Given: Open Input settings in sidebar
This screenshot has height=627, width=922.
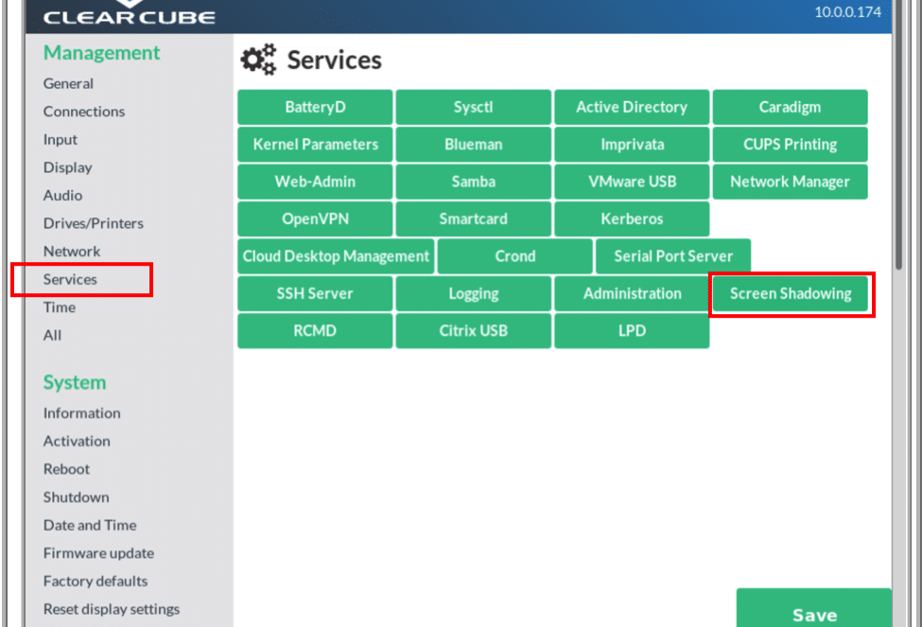Looking at the screenshot, I should pyautogui.click(x=60, y=139).
